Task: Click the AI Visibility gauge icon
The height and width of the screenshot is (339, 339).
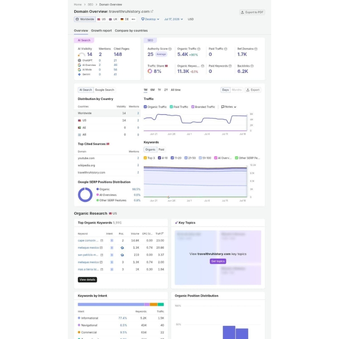Action: click(81, 55)
